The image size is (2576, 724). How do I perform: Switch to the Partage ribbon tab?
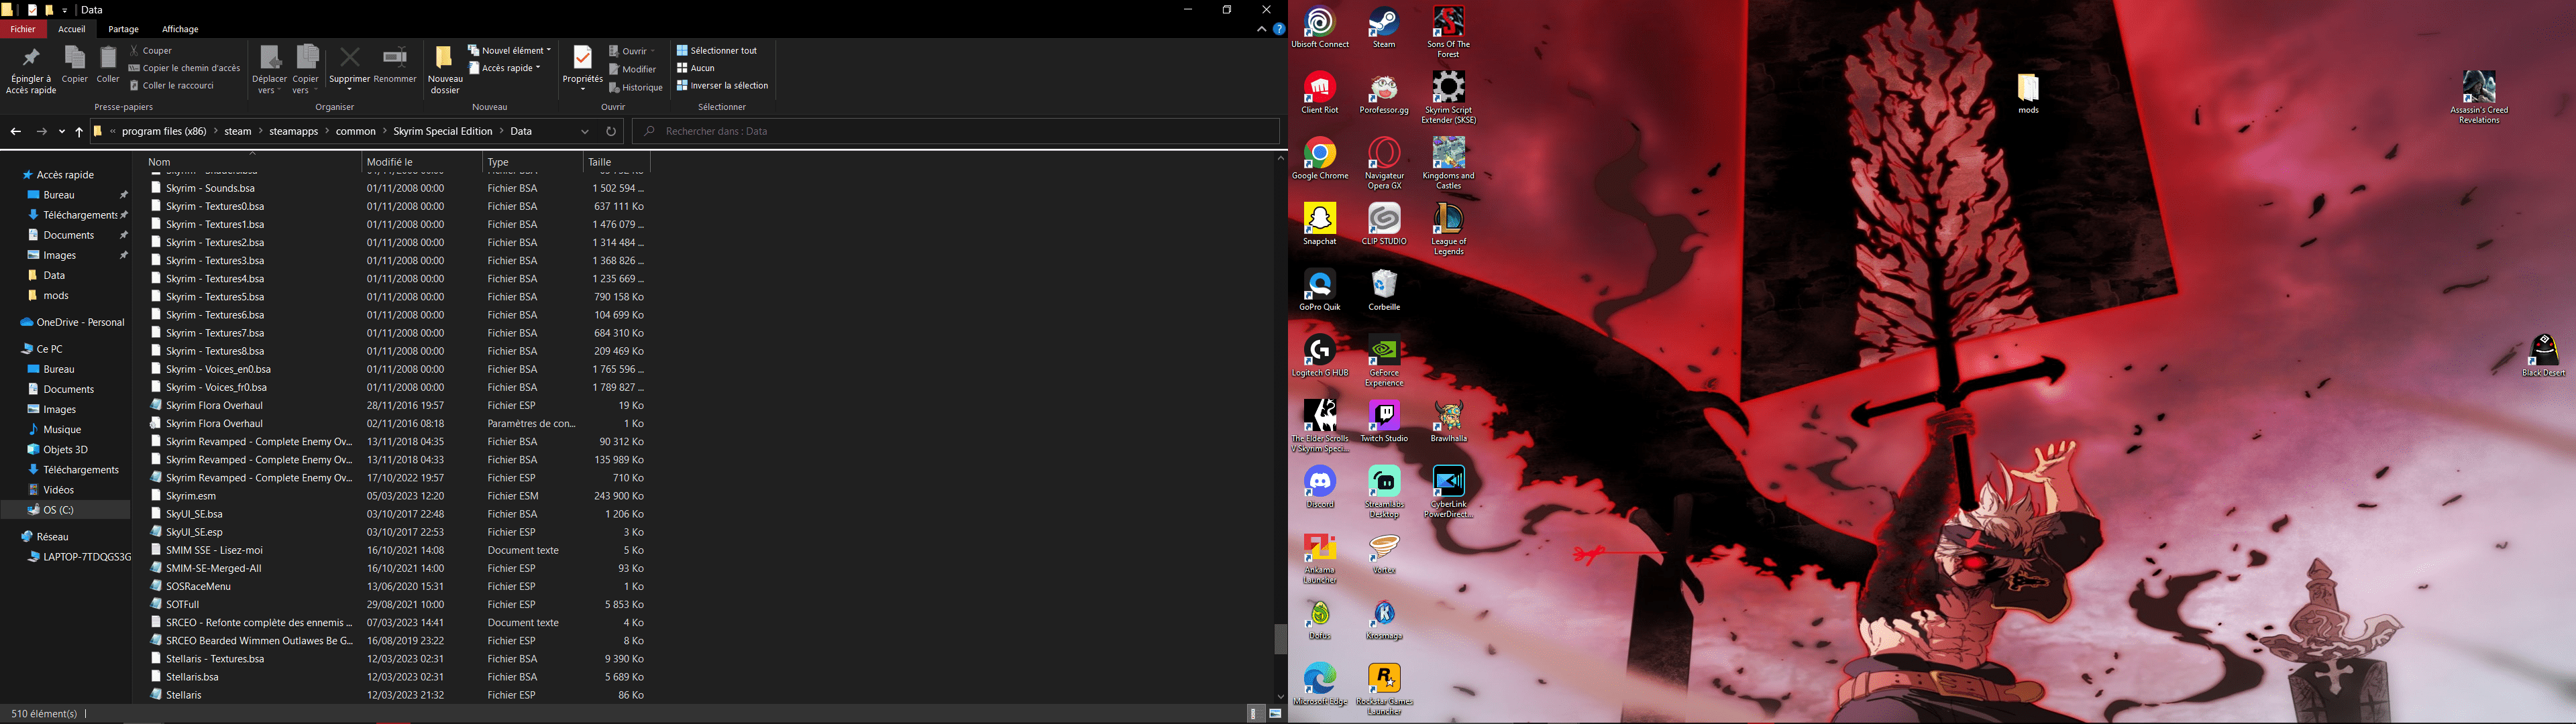123,29
